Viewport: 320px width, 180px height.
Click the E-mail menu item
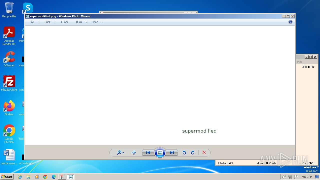[x=64, y=22]
